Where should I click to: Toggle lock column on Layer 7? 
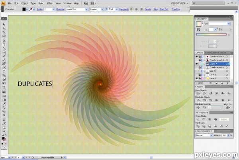click(x=200, y=64)
